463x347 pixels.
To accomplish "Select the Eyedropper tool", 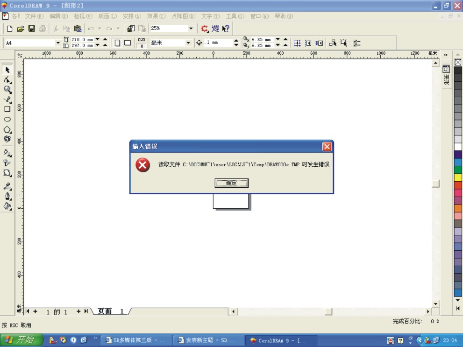I will 7,186.
